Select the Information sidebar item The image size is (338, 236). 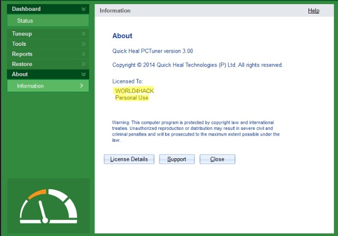30,86
